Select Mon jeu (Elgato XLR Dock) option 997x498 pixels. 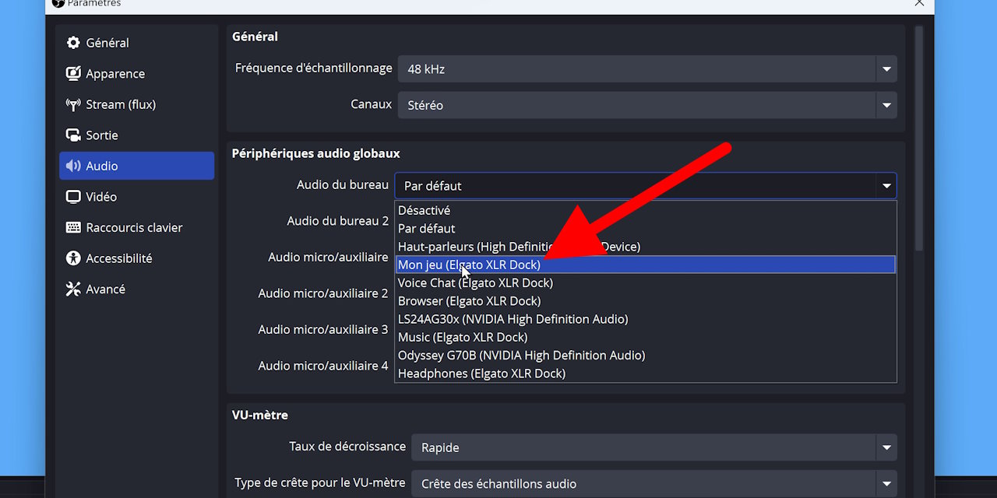469,265
